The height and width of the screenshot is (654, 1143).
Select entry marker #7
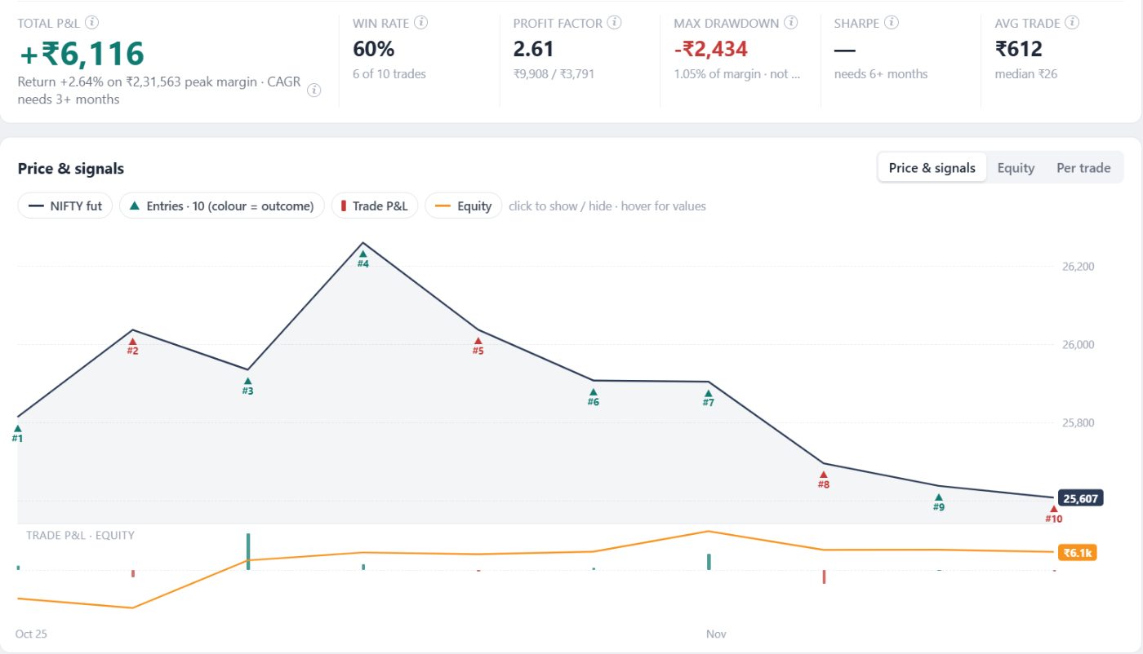[x=708, y=397]
